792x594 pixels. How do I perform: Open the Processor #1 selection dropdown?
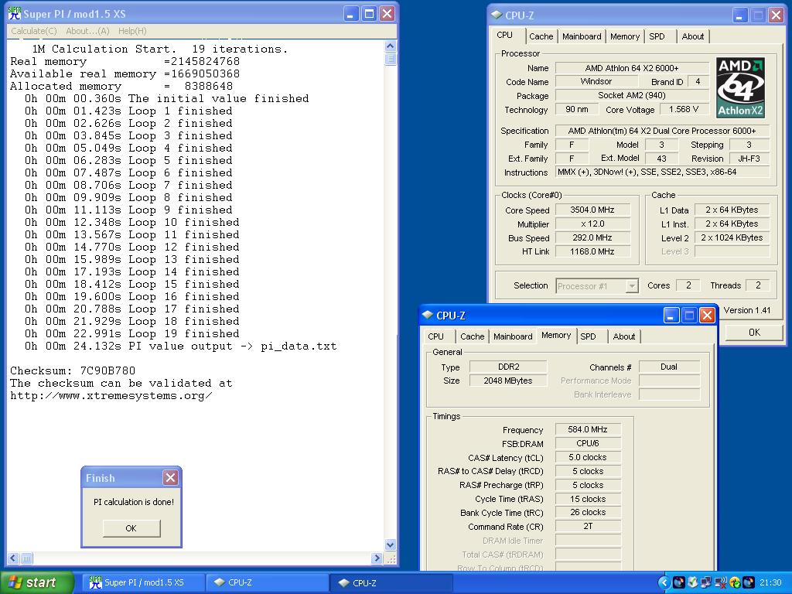(632, 286)
